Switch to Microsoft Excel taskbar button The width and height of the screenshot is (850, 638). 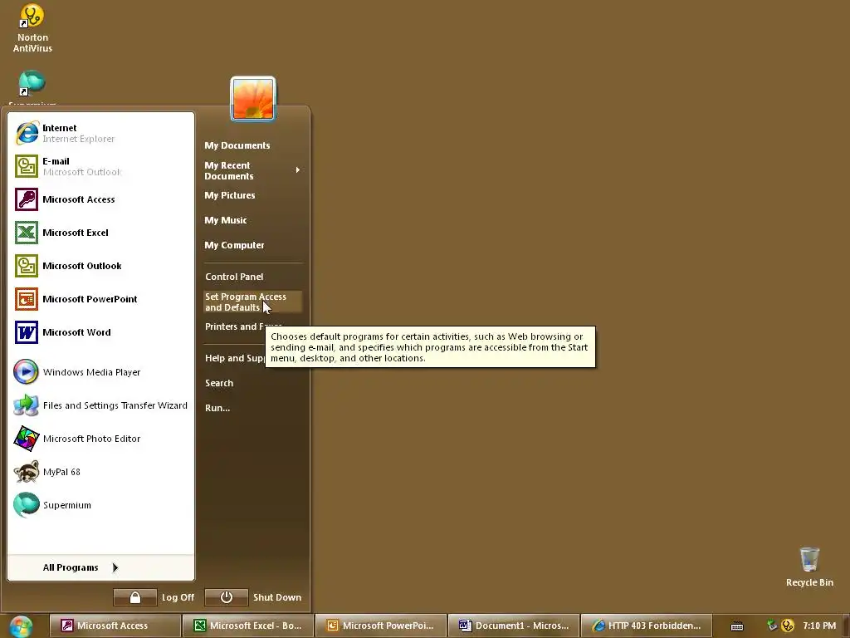point(247,626)
